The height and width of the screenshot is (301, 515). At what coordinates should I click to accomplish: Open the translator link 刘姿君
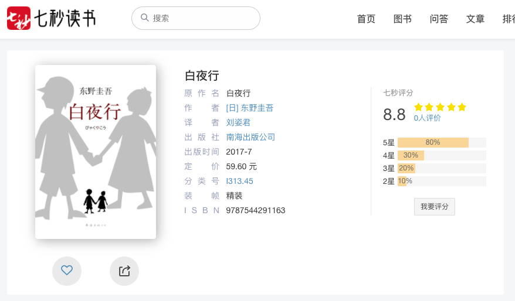(x=238, y=122)
